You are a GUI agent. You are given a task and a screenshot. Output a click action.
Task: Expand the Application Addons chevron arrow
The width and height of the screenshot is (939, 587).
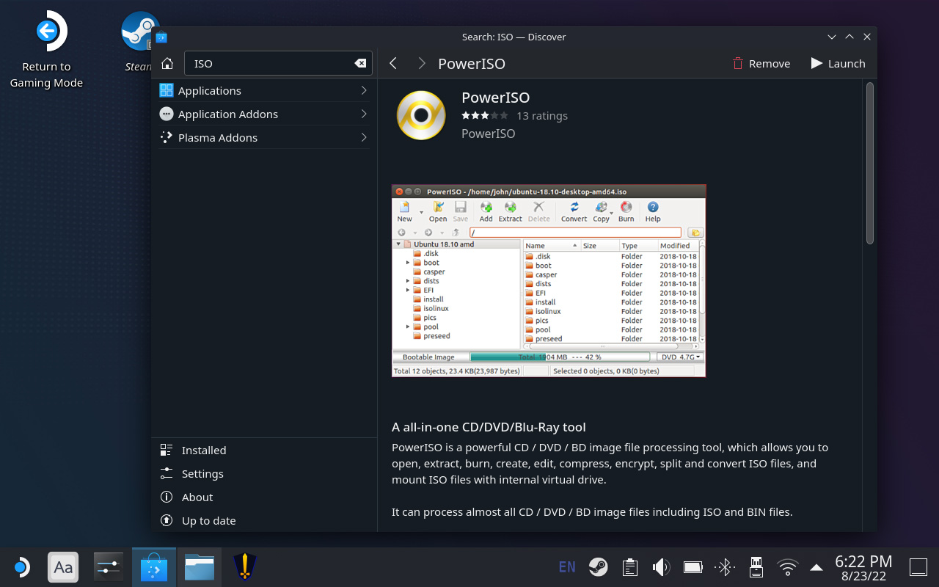tap(364, 114)
